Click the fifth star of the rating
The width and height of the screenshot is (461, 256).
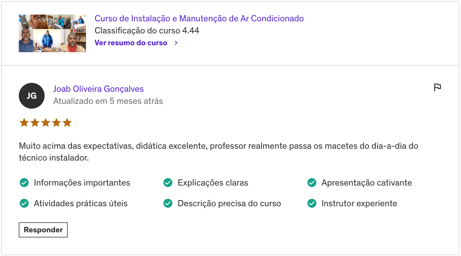(67, 123)
